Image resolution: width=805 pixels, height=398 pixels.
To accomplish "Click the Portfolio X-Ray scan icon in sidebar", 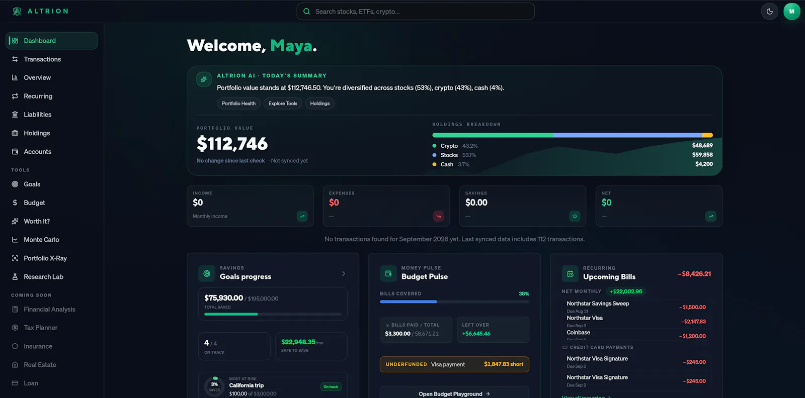I will click(x=15, y=258).
